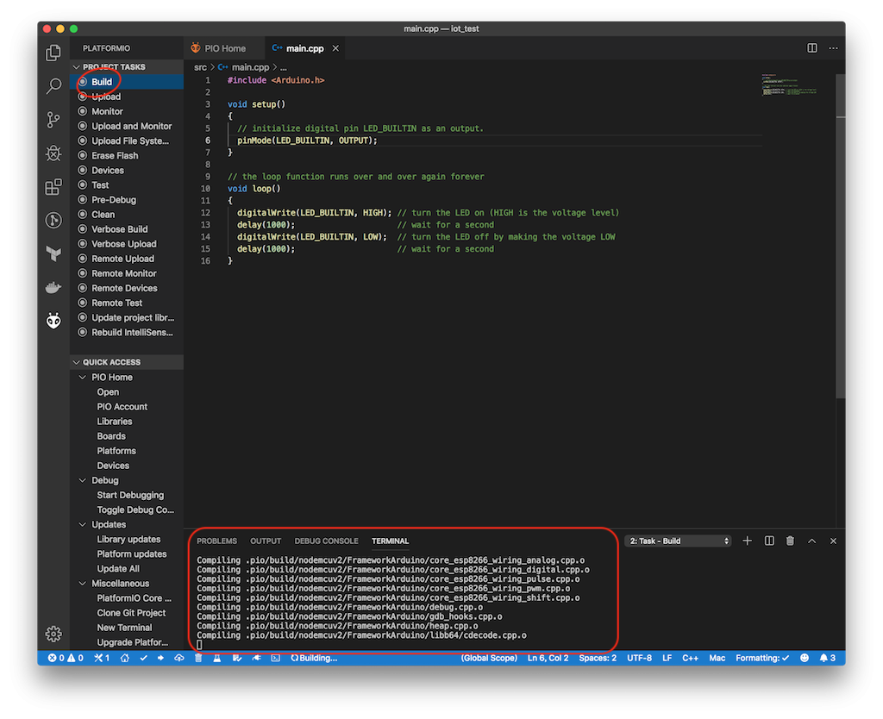Maximize the terminal panel with the chevron-up
The height and width of the screenshot is (719, 883).
click(811, 541)
